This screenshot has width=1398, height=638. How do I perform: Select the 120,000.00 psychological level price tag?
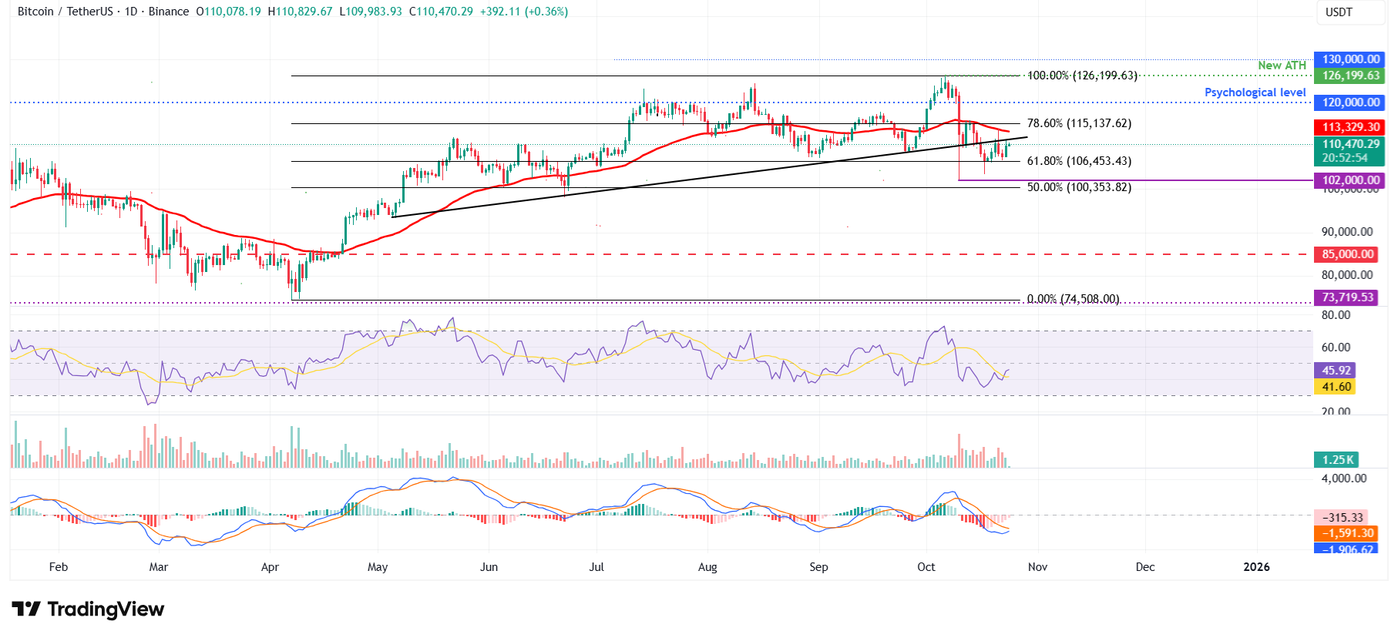point(1350,102)
